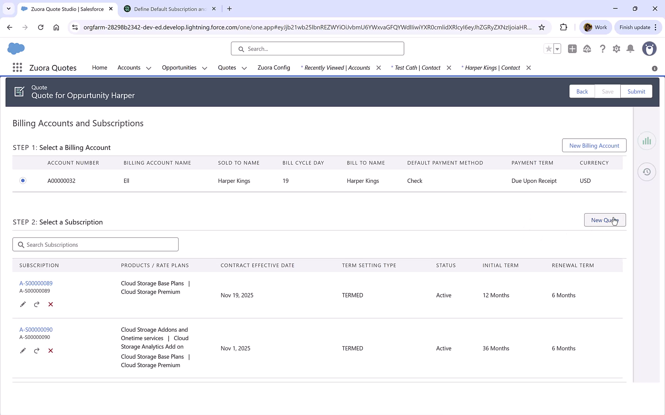Open the favorites list dropdown arrow
The width and height of the screenshot is (665, 415).
(x=557, y=49)
